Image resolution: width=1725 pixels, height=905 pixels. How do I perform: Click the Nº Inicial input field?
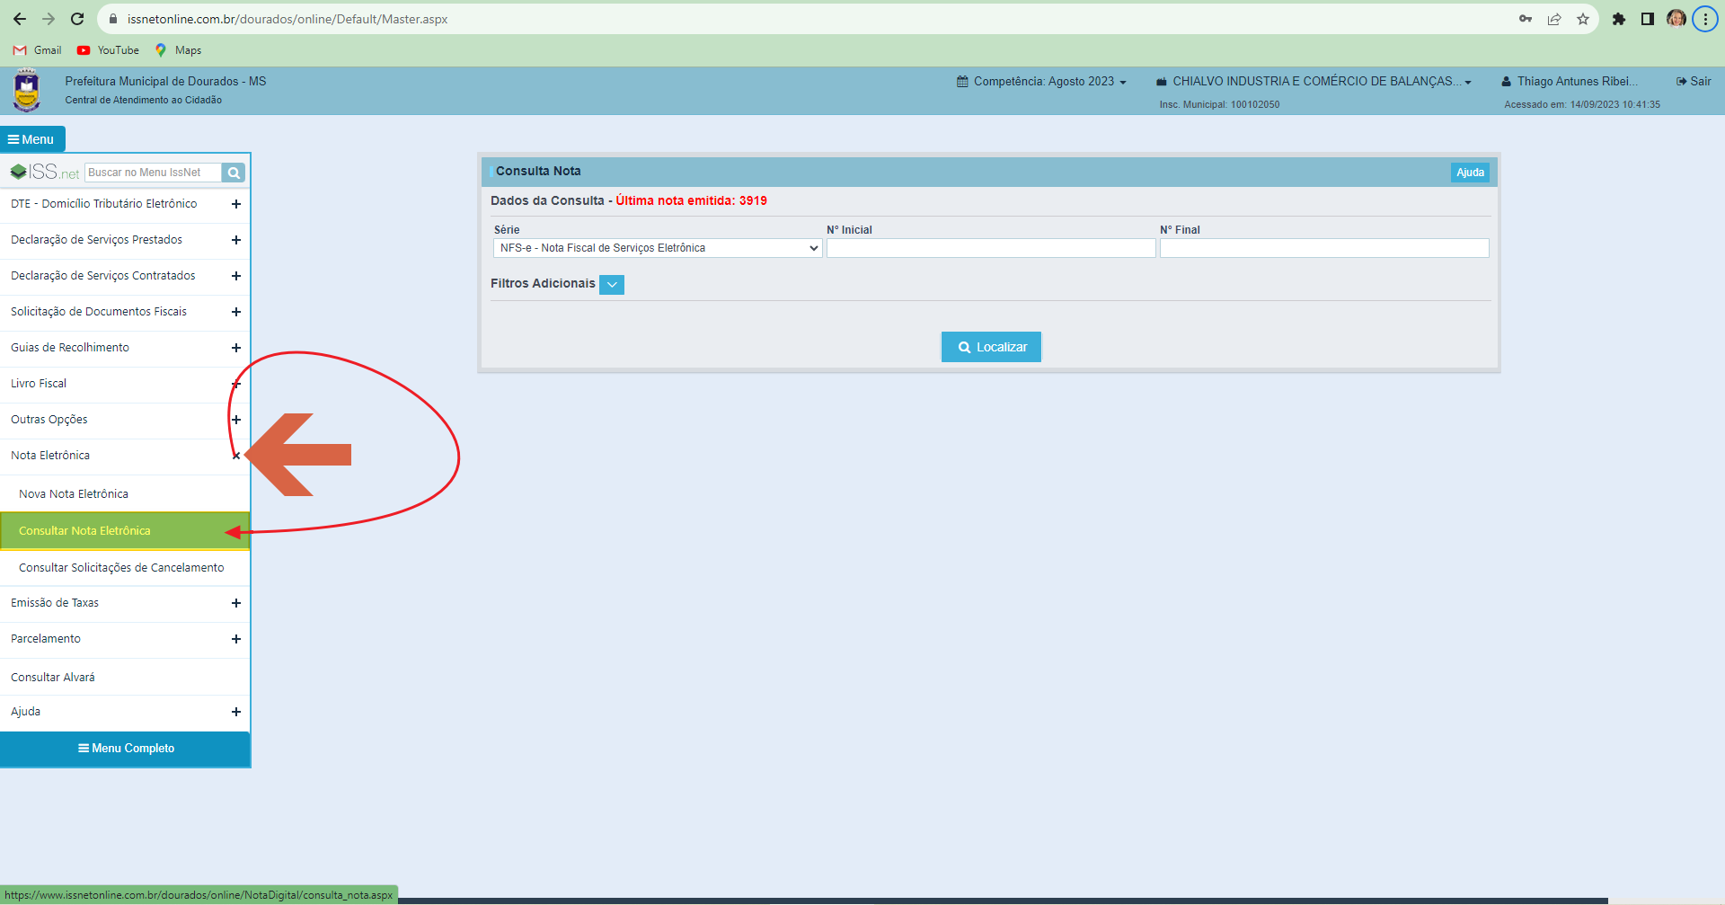(x=991, y=248)
